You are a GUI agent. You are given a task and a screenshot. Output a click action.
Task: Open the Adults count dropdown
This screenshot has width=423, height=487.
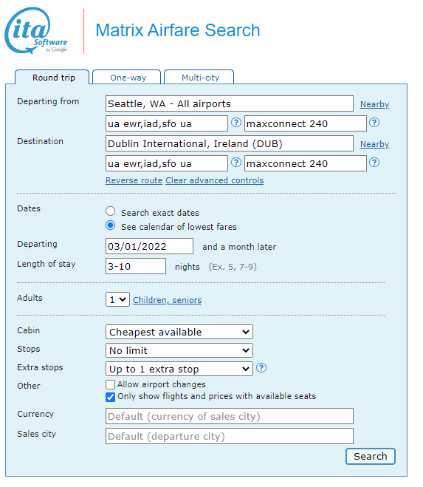coord(117,300)
